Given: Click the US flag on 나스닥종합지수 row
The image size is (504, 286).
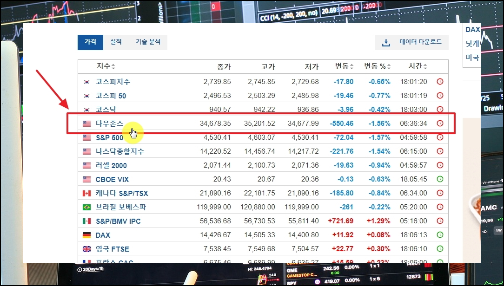Looking at the screenshot, I should pos(86,151).
